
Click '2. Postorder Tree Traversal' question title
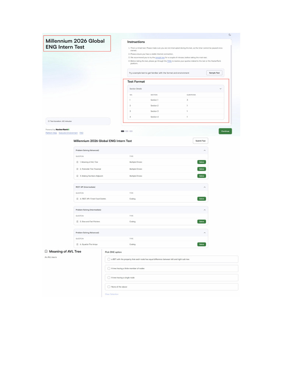pyautogui.click(x=91, y=169)
